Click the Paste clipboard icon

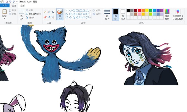[4, 12]
